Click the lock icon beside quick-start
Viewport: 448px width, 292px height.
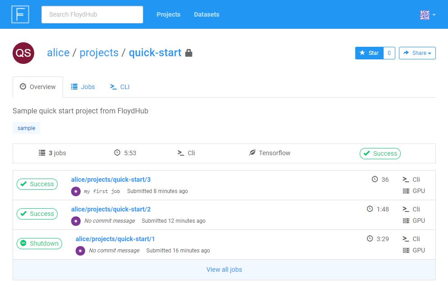pos(188,53)
